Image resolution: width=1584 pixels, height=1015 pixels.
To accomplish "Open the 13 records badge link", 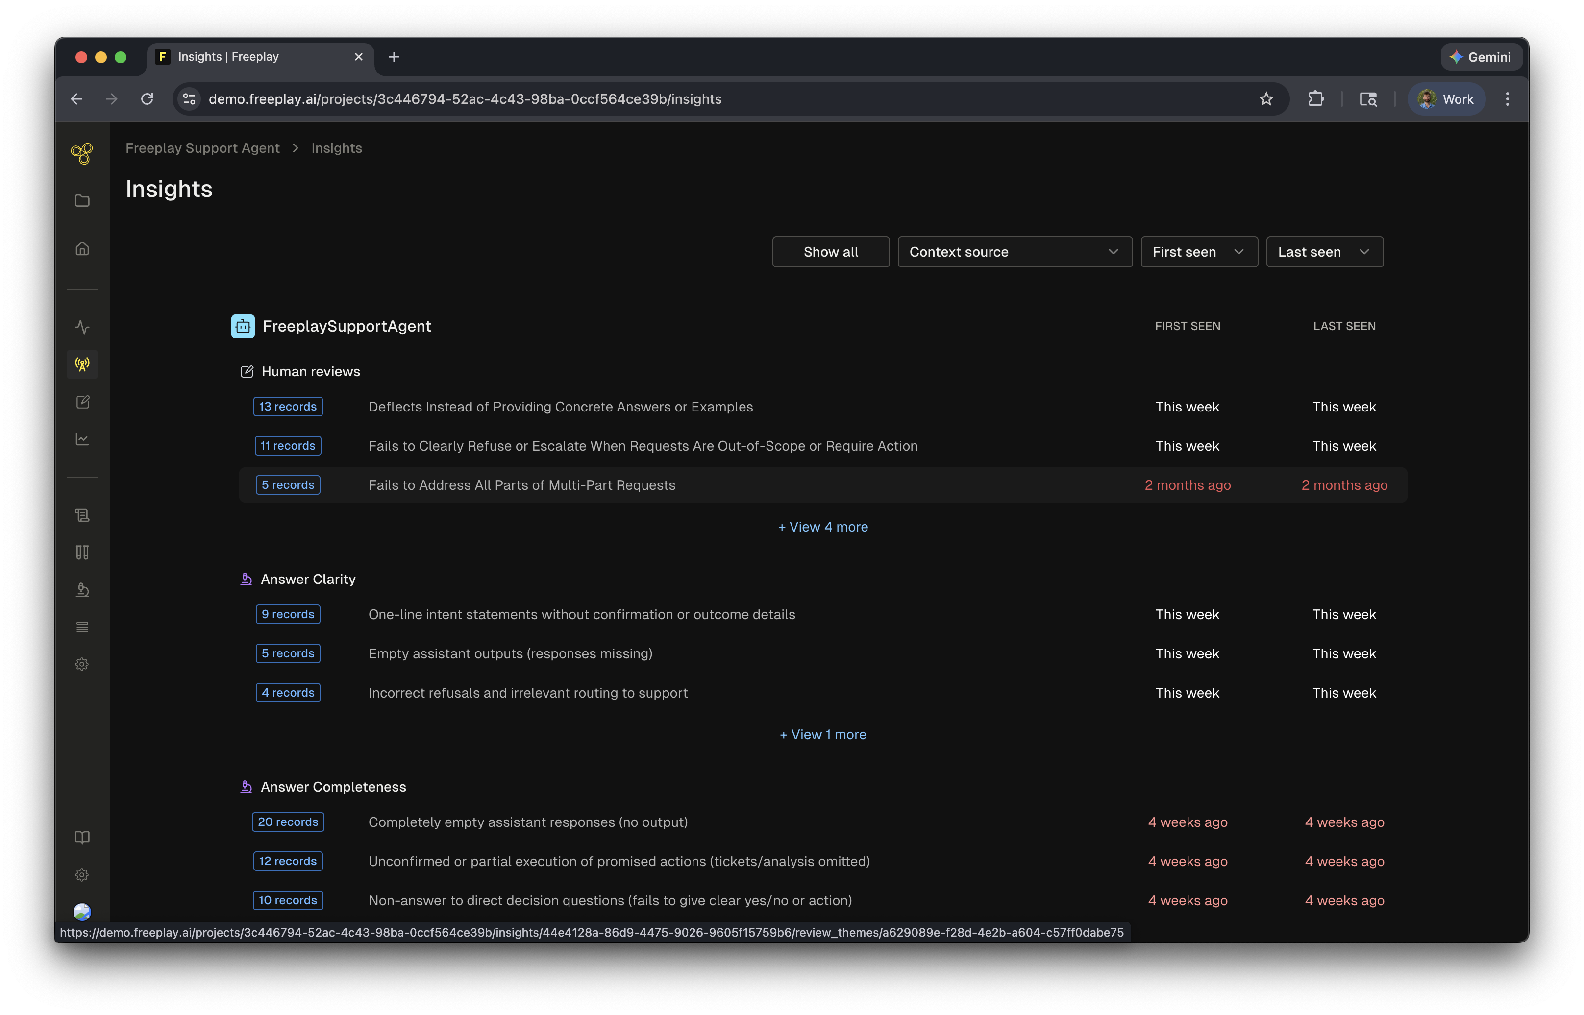I will 288,407.
